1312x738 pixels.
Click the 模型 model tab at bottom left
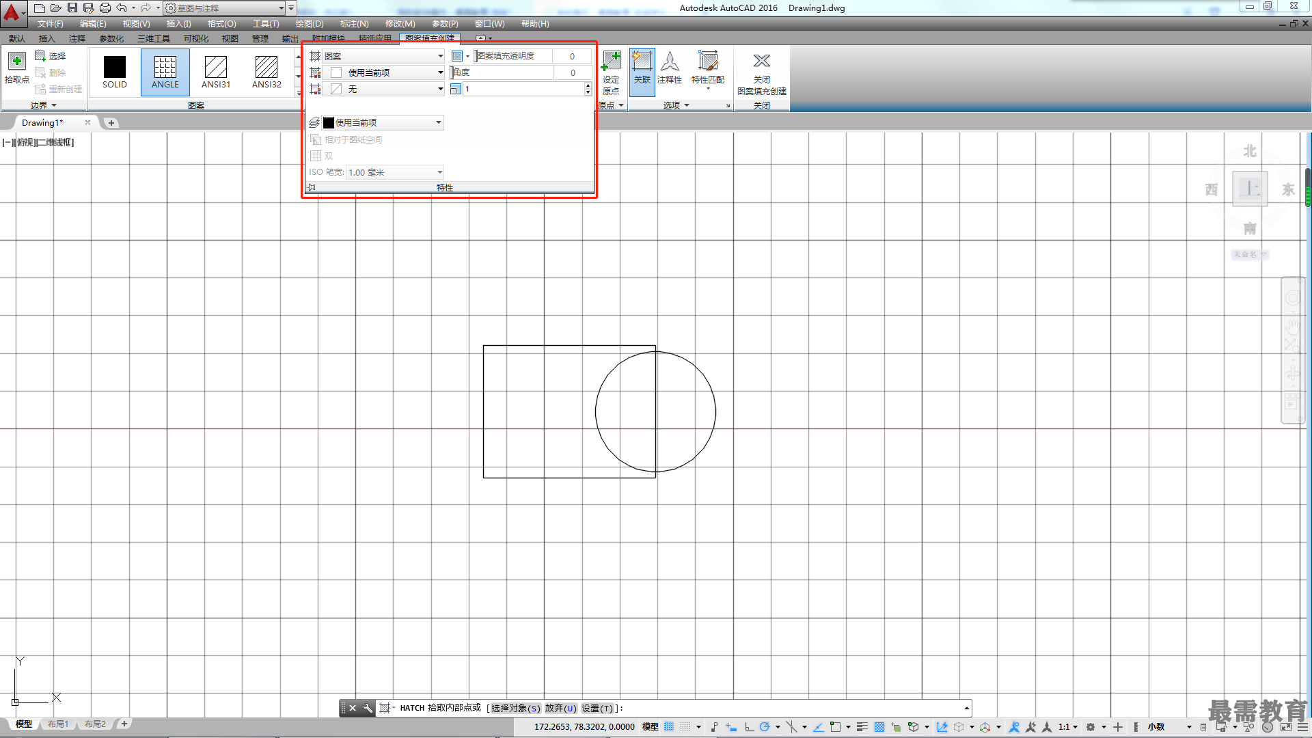click(x=24, y=724)
